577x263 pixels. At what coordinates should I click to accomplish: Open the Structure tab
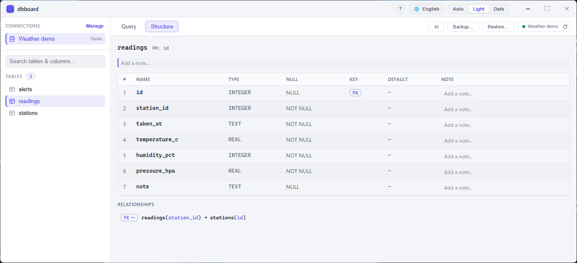[x=162, y=27]
